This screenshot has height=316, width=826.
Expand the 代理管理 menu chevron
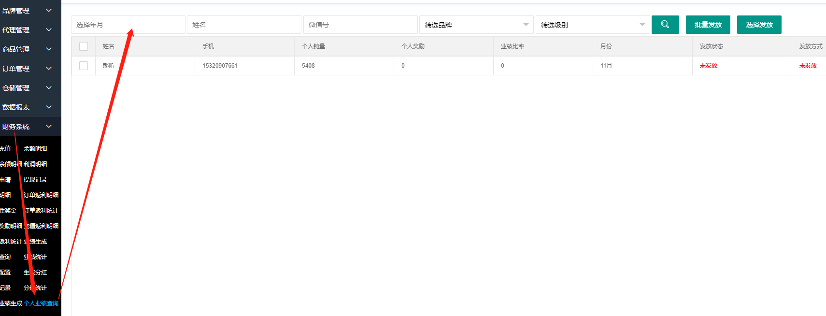pos(49,29)
